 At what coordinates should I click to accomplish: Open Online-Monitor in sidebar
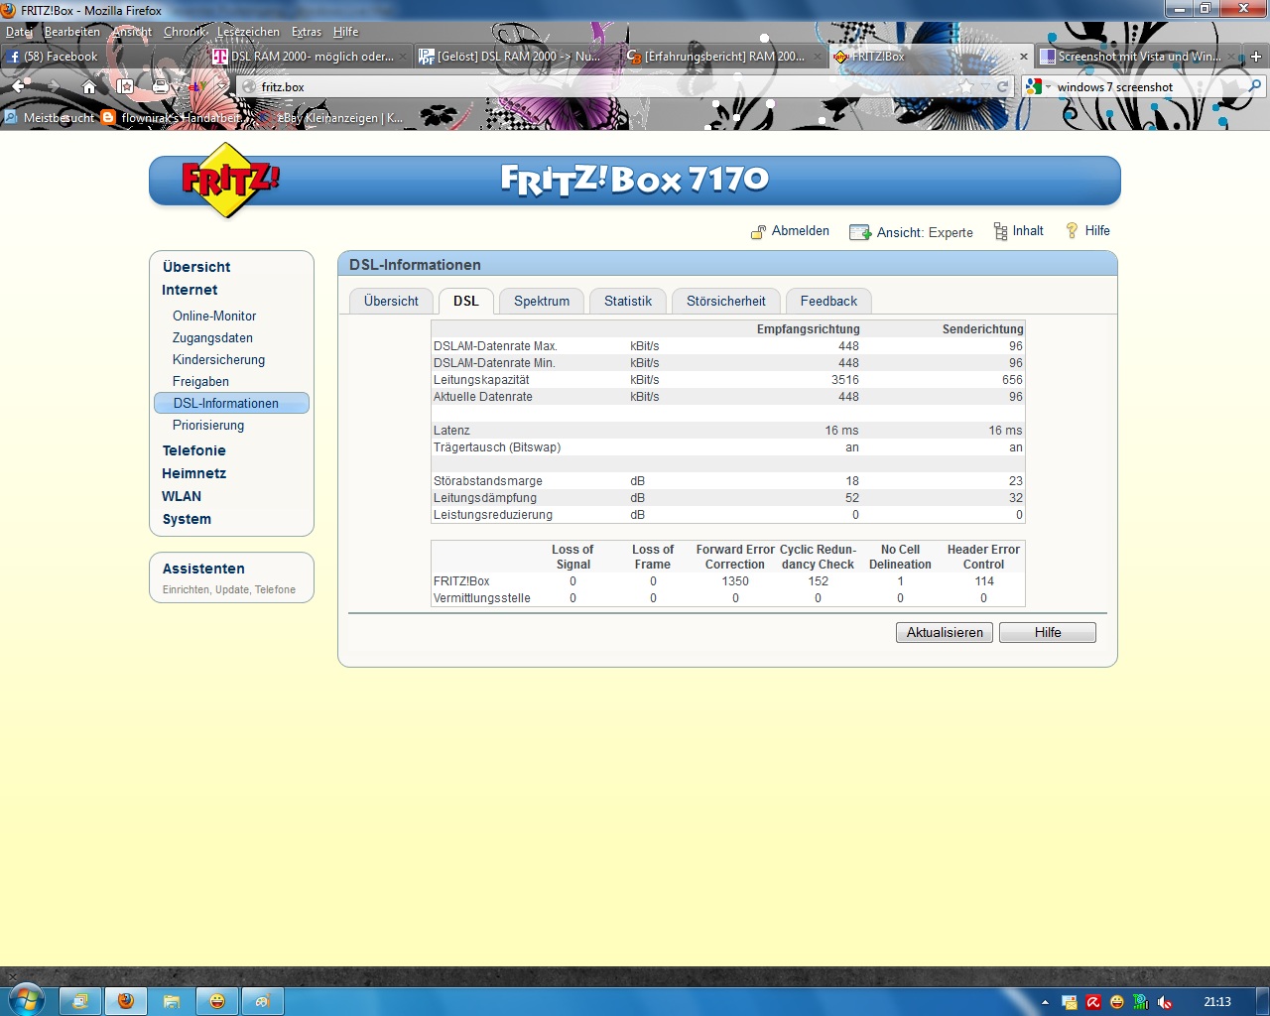(214, 316)
